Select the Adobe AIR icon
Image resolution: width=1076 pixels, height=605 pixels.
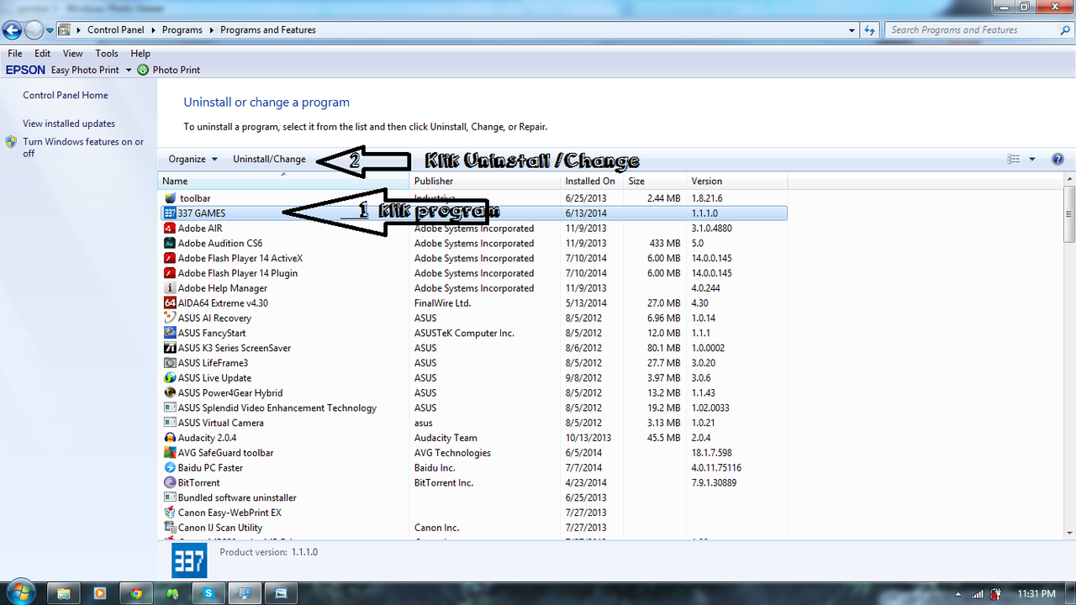171,229
